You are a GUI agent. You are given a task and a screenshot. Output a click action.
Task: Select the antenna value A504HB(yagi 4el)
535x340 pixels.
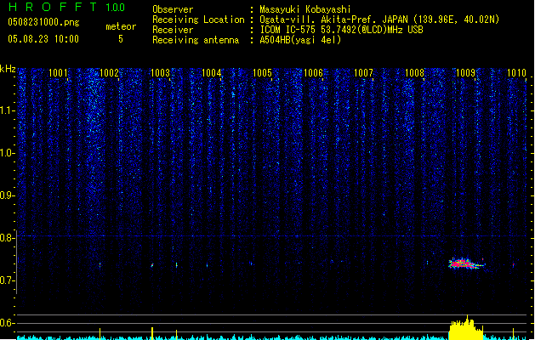(x=300, y=40)
